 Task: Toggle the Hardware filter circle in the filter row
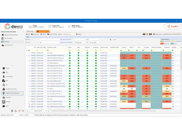[96, 50]
